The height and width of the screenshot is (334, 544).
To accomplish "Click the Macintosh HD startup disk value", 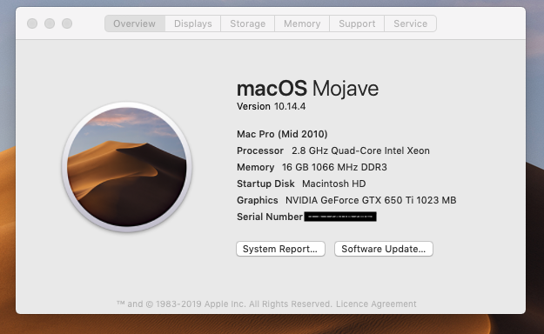I will point(333,184).
